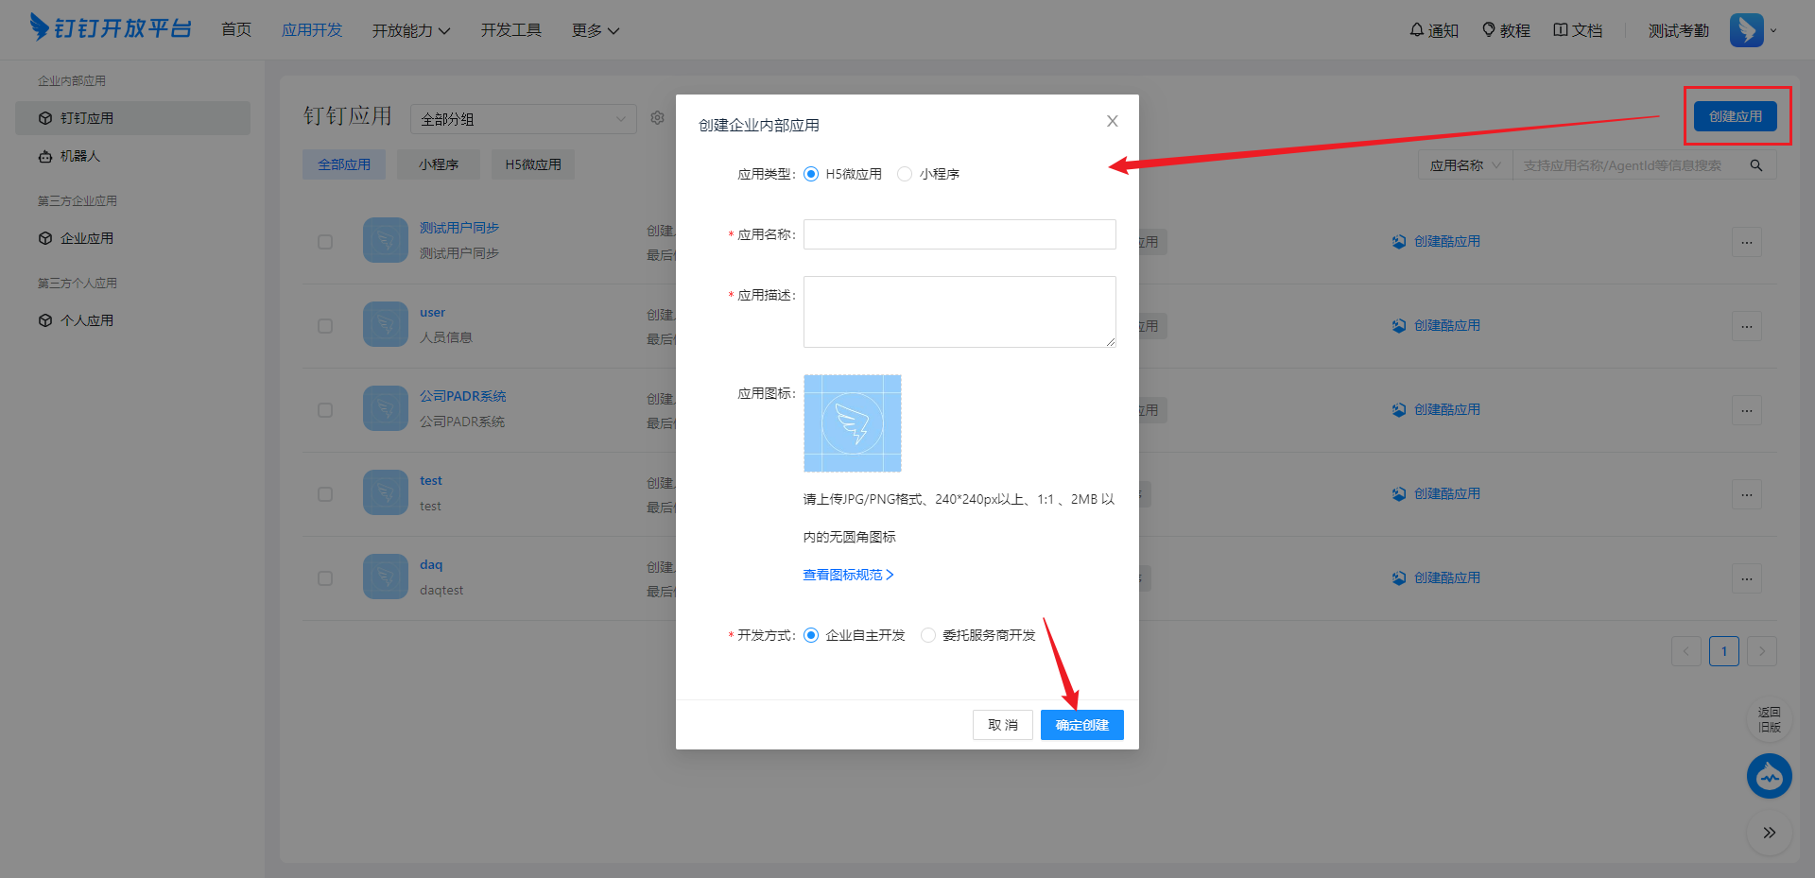Switch to the H5微应用 filter tab

coord(533,164)
